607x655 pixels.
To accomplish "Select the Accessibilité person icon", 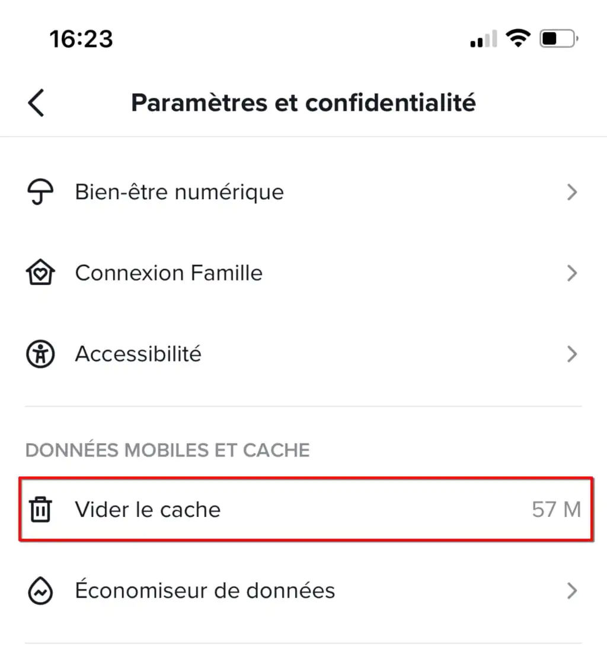I will (x=39, y=354).
